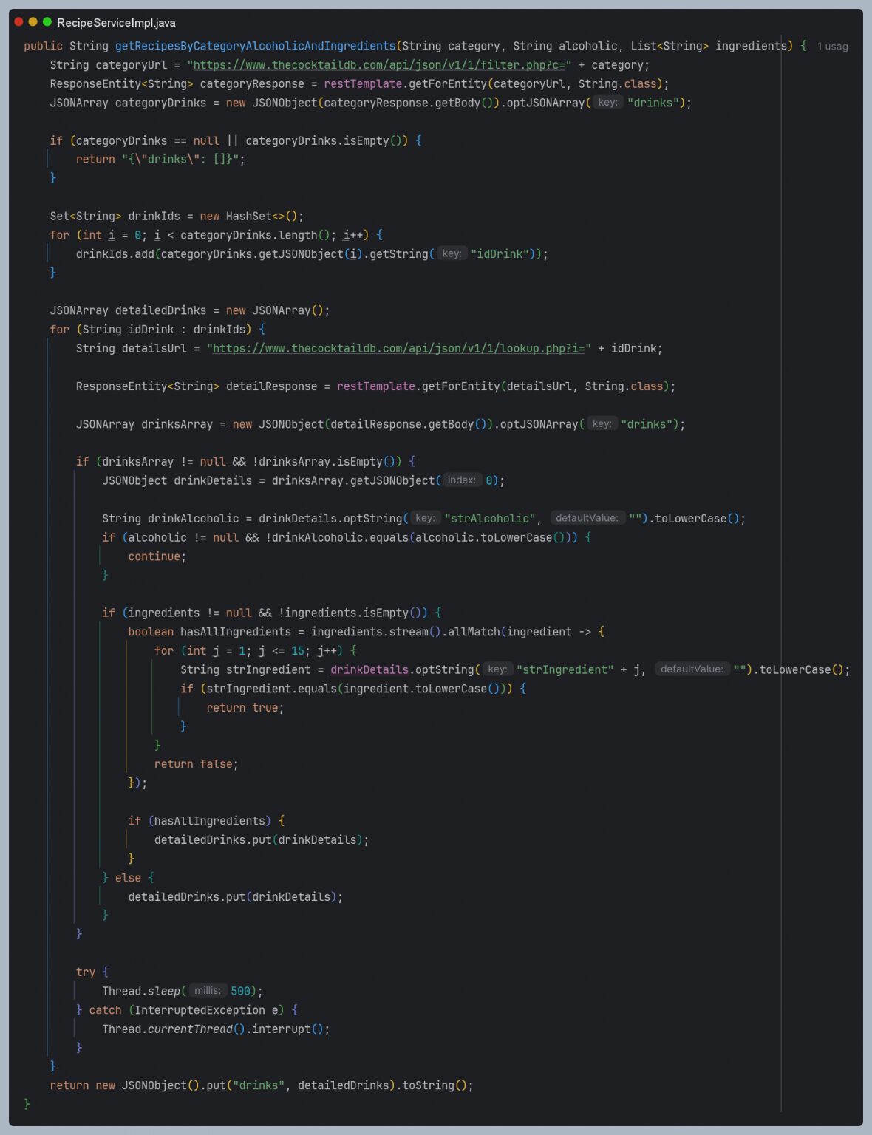This screenshot has height=1135, width=872.
Task: Click the usages hint beside the method signature
Action: [832, 47]
